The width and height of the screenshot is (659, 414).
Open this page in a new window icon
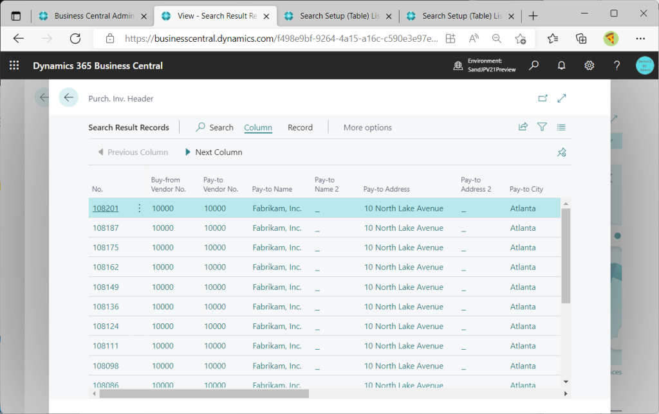click(x=543, y=98)
